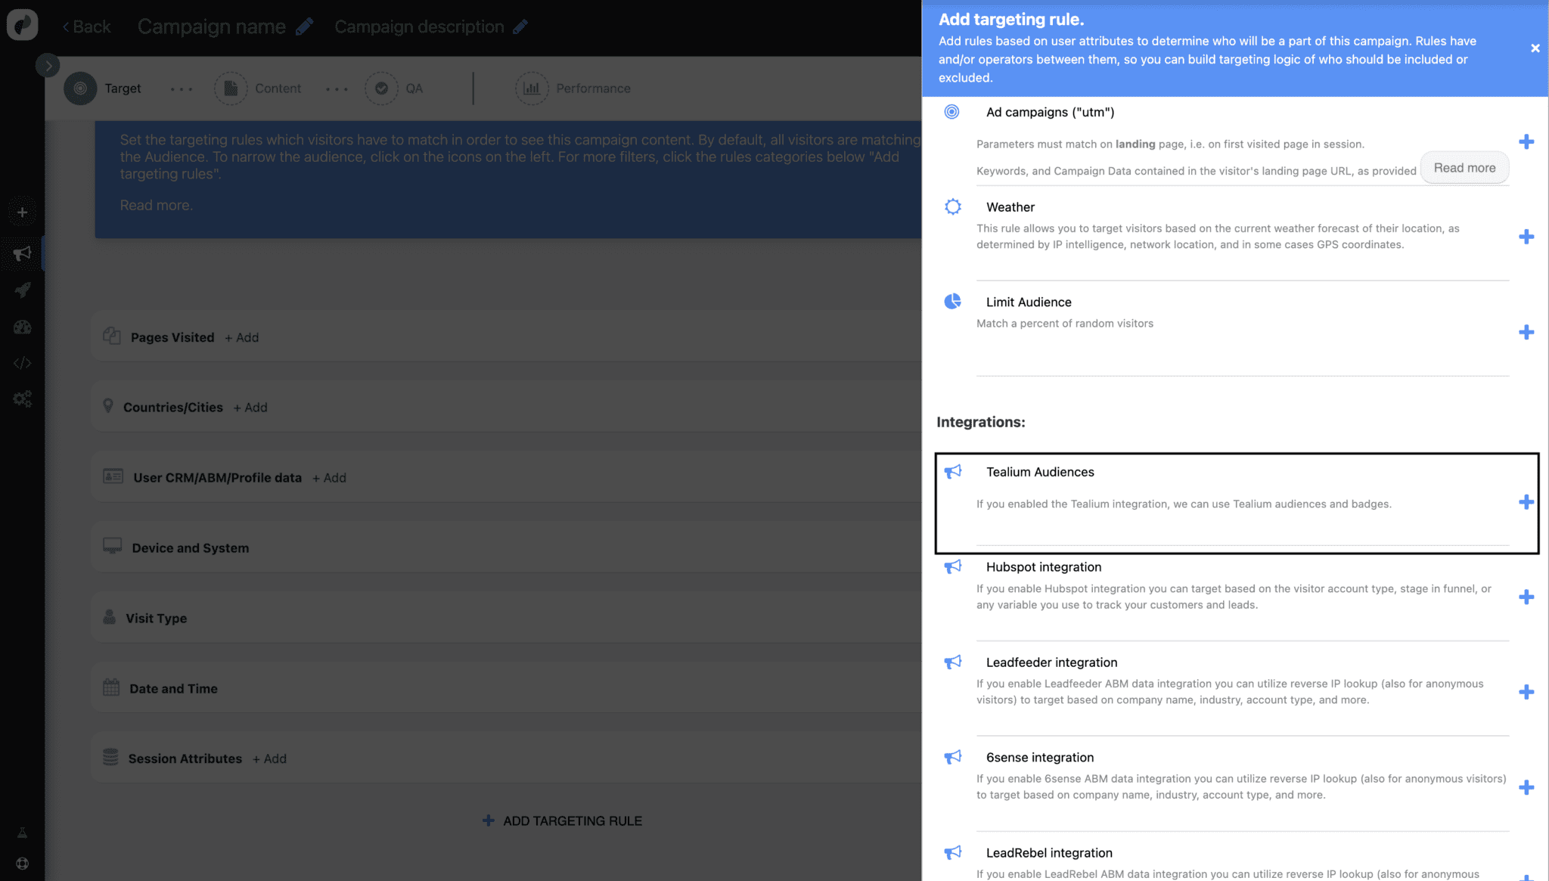Expand the Date and Time section
Viewport: 1549px width, 881px height.
(x=173, y=688)
